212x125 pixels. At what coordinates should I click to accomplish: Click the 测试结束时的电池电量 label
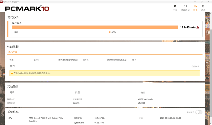pyautogui.click(x=117, y=60)
